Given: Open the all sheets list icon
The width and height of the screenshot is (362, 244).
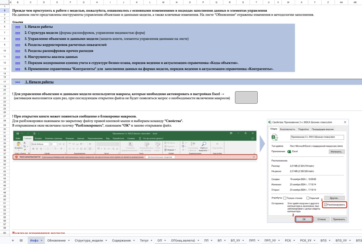Looking at the screenshot, I should [x=21, y=240].
